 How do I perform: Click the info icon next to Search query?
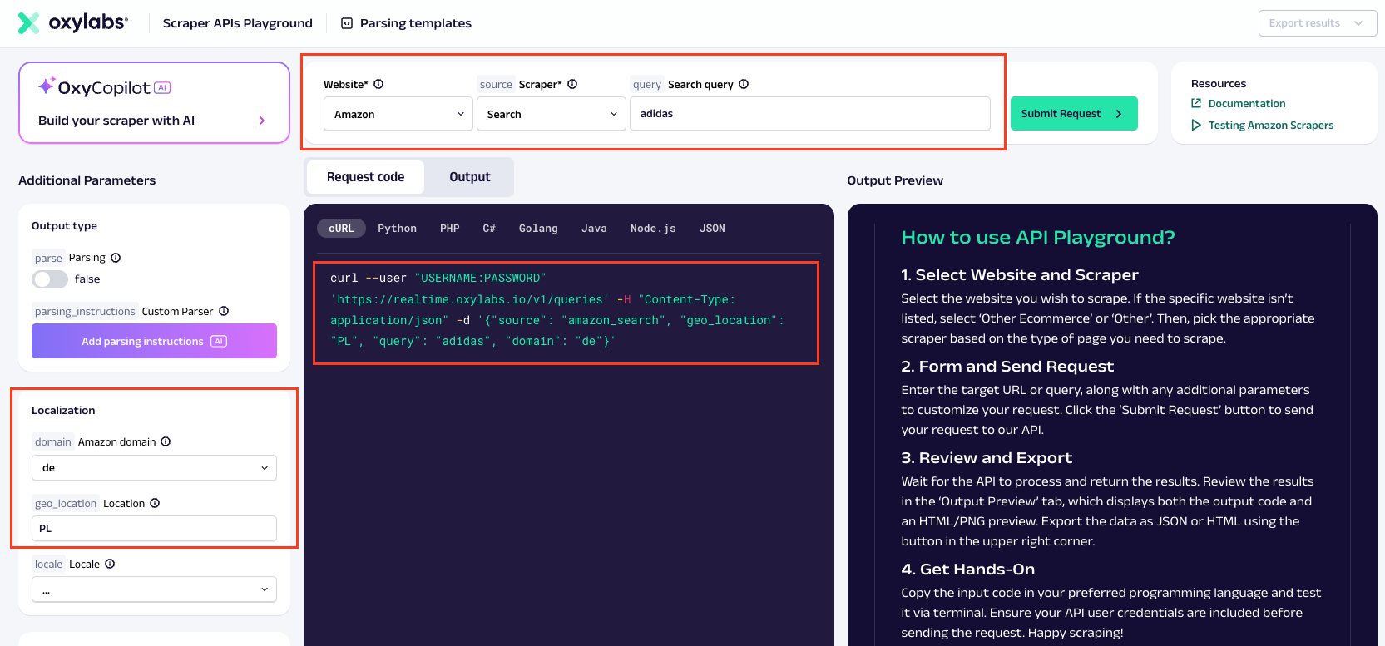(744, 84)
